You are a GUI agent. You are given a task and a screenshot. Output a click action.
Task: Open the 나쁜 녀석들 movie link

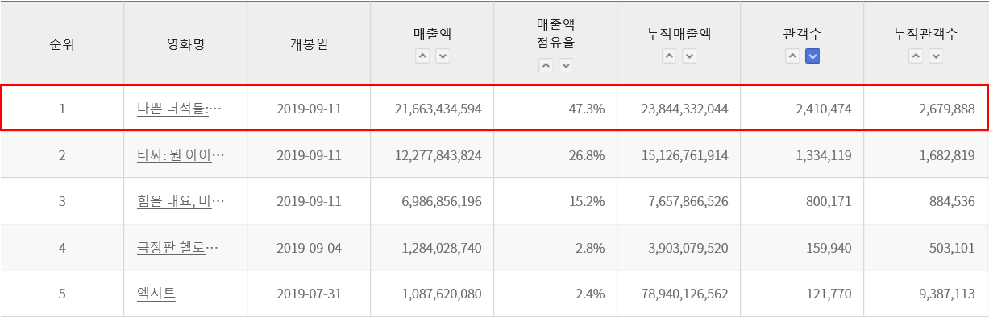coord(181,108)
